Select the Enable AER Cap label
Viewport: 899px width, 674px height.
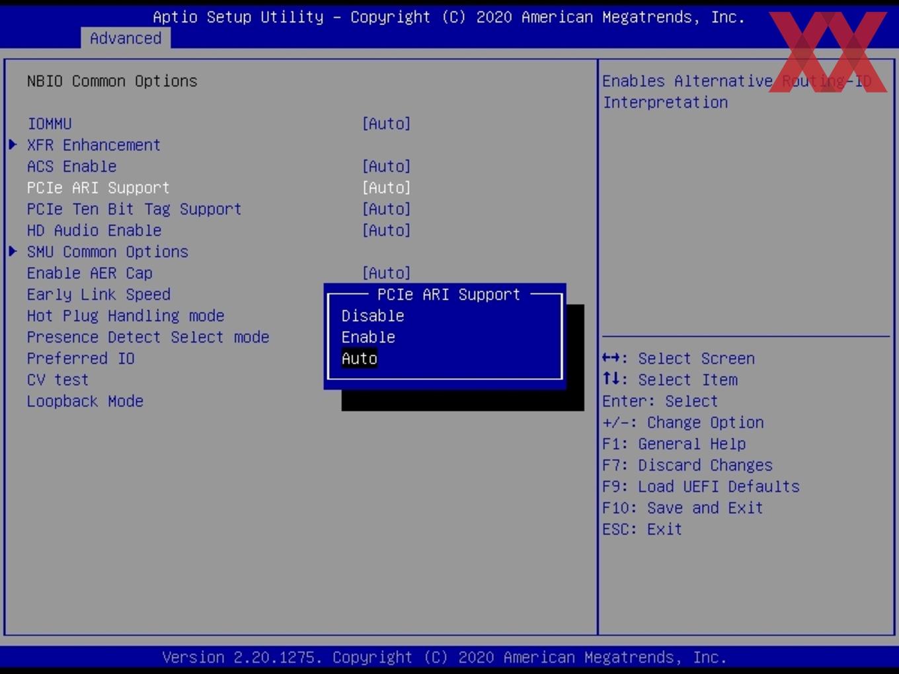point(90,273)
